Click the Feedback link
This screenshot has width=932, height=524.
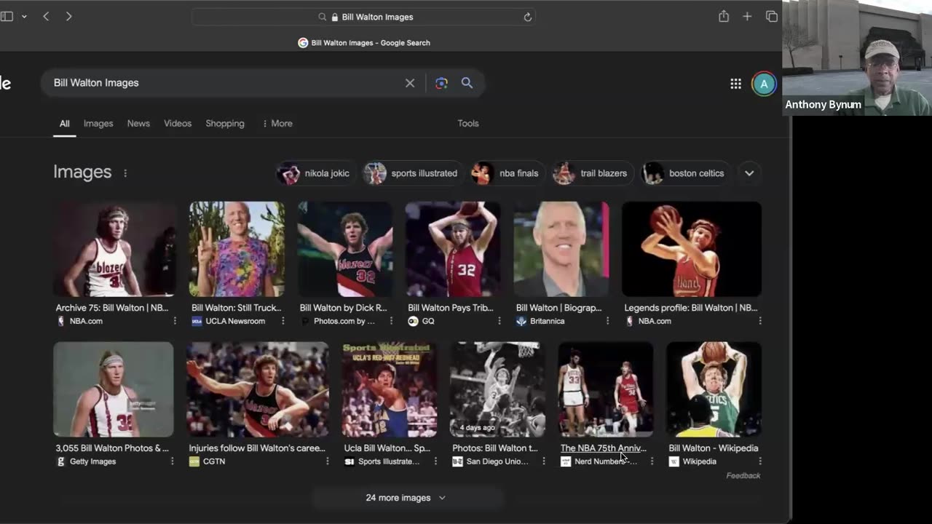tap(743, 476)
